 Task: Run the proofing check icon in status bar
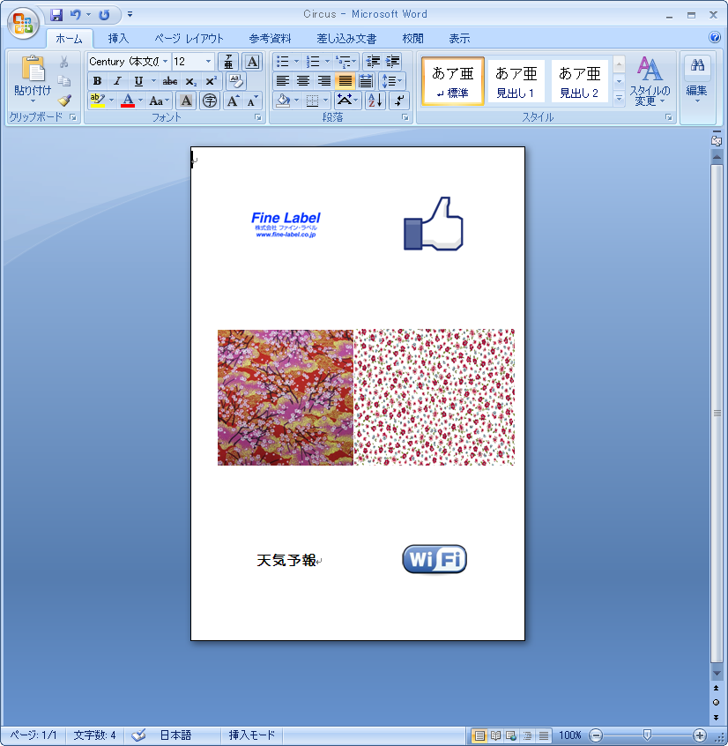coord(138,735)
